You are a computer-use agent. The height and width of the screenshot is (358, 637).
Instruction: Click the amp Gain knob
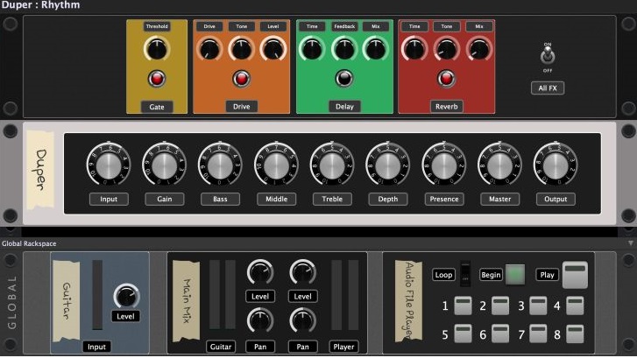[164, 165]
